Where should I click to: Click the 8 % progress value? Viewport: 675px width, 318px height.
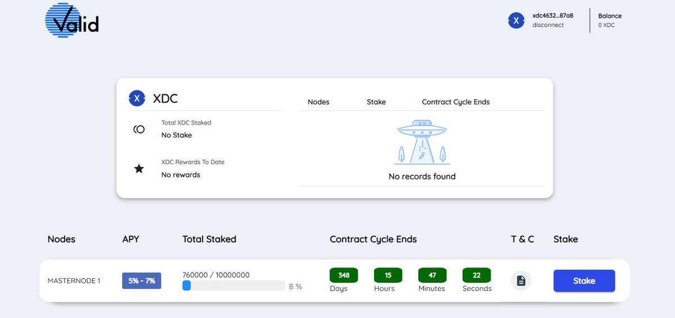[295, 287]
